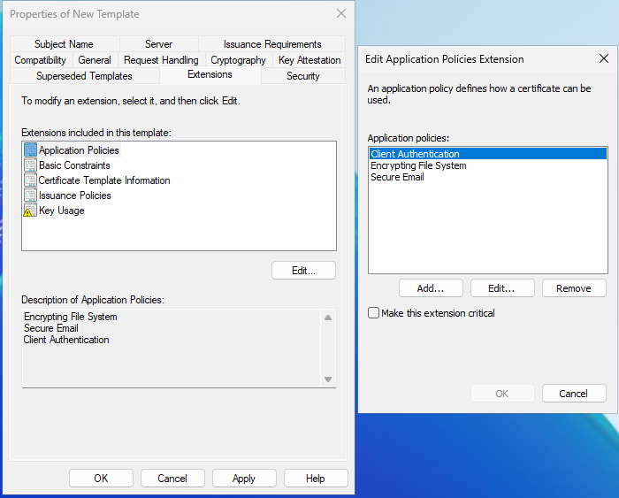
Task: Click the Application Policies extension icon
Action: coord(31,150)
